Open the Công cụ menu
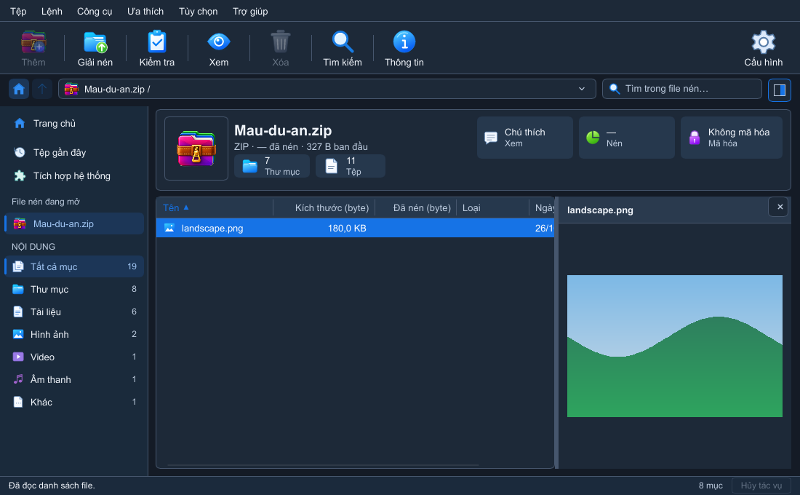 point(95,11)
